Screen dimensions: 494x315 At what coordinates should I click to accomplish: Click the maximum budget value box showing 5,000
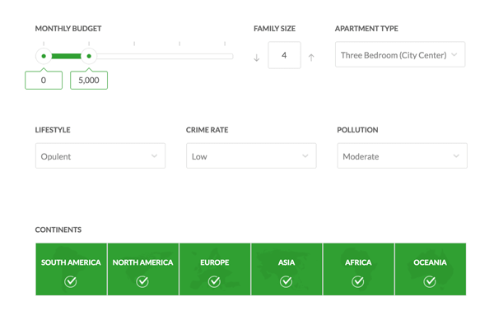click(89, 81)
